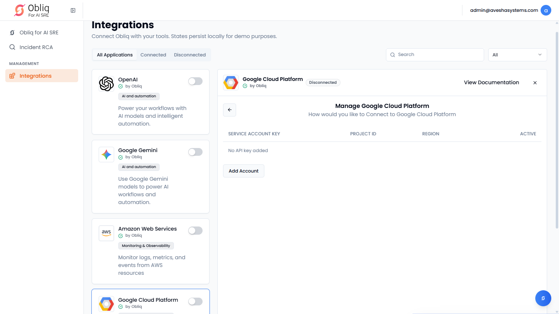Click the Add Account button

tap(243, 171)
